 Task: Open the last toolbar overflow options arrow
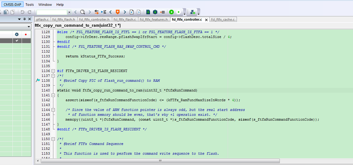(198, 14)
